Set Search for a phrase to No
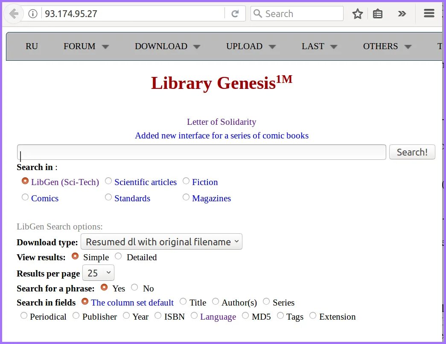This screenshot has width=446, height=344. (x=134, y=287)
